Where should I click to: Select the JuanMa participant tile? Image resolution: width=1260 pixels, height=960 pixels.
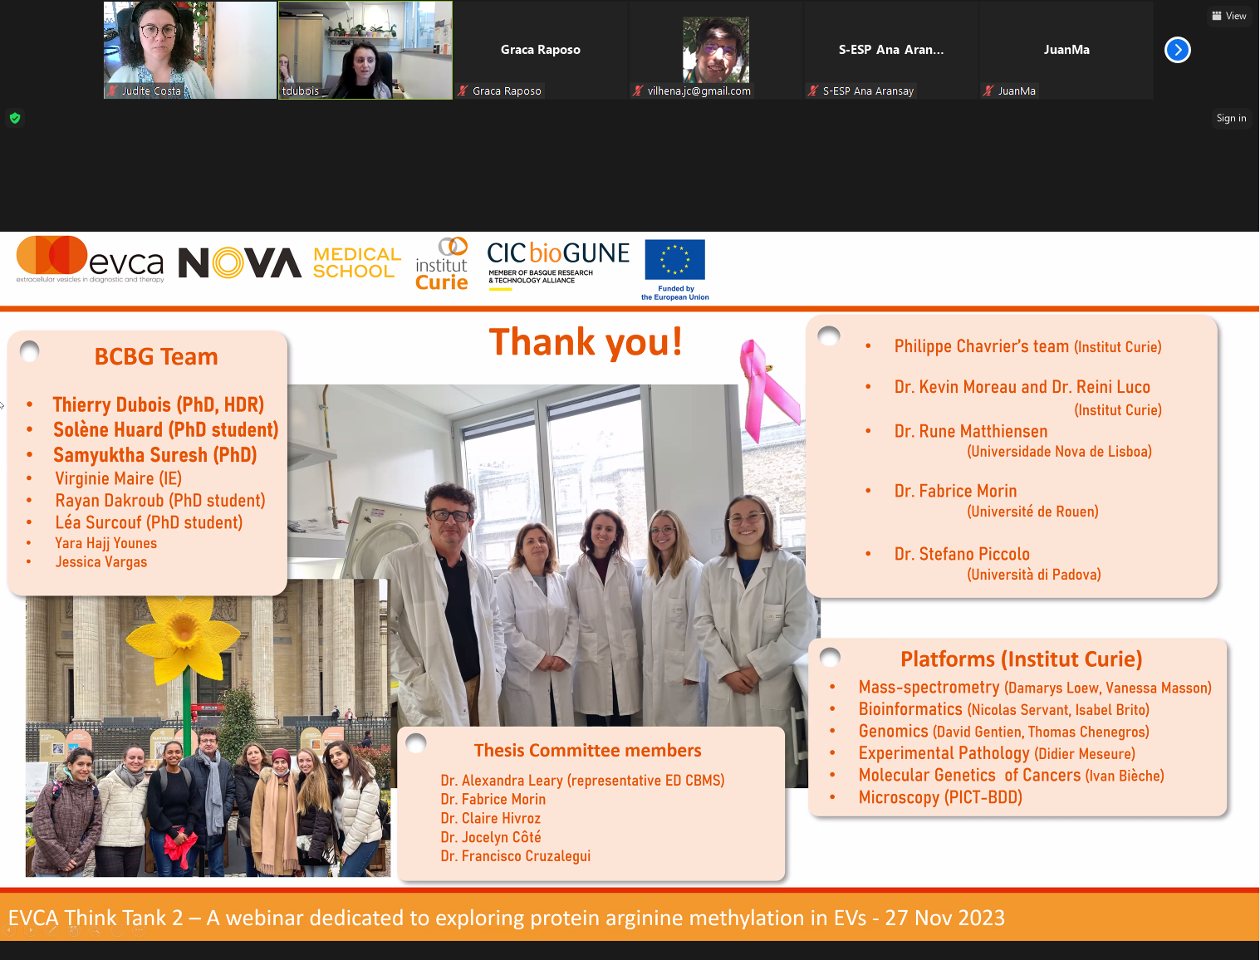1066,50
